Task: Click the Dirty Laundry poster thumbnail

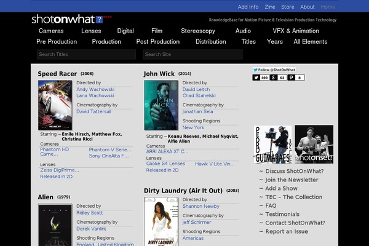Action: (x=161, y=221)
